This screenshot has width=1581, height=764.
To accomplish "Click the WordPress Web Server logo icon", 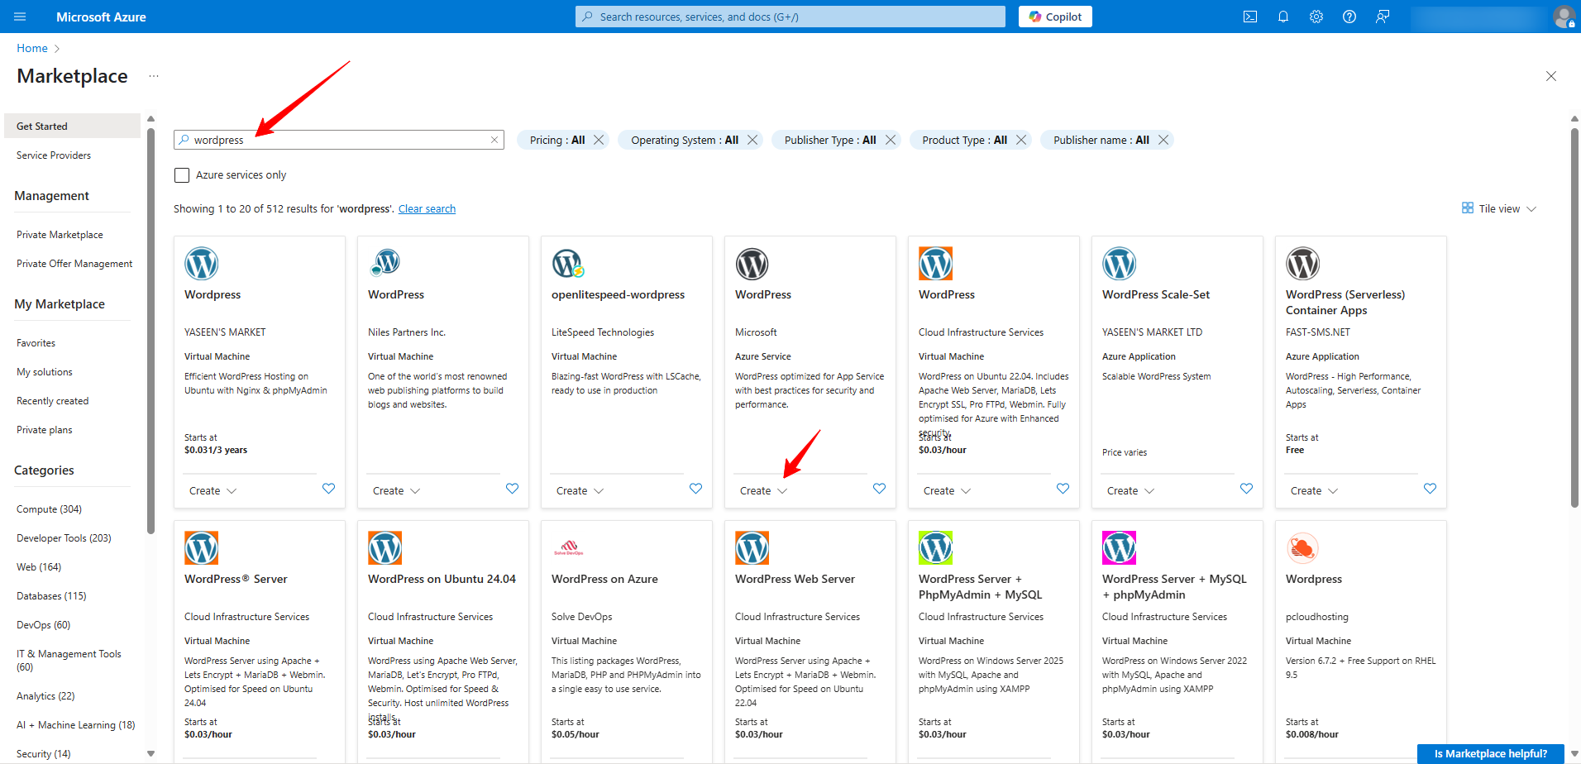I will [x=752, y=548].
